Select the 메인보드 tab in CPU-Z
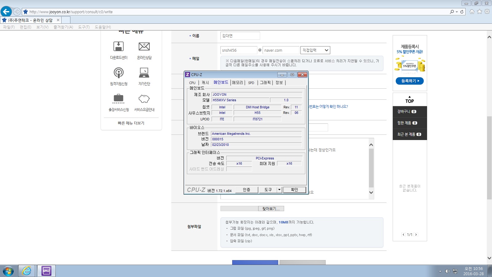This screenshot has height=277, width=492. pos(221,82)
